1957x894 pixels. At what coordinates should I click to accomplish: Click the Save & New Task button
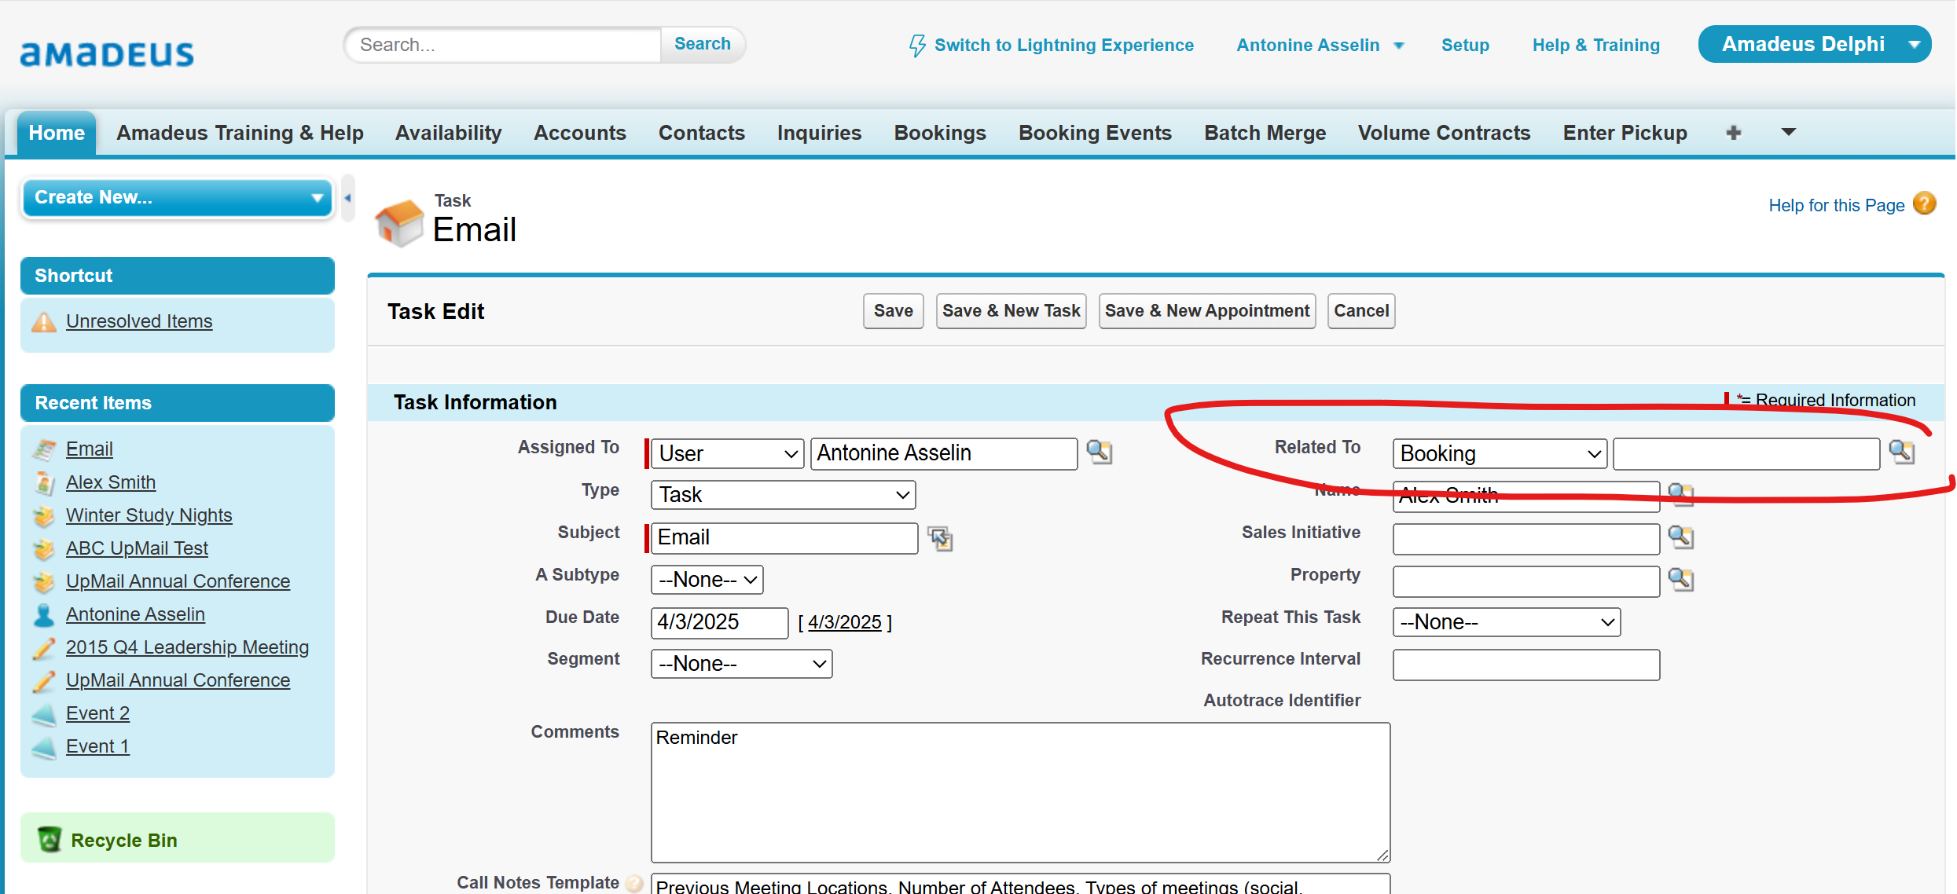[x=1011, y=311]
